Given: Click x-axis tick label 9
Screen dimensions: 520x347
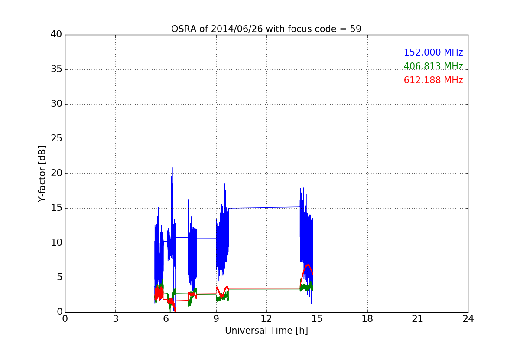Looking at the screenshot, I should click(216, 318).
